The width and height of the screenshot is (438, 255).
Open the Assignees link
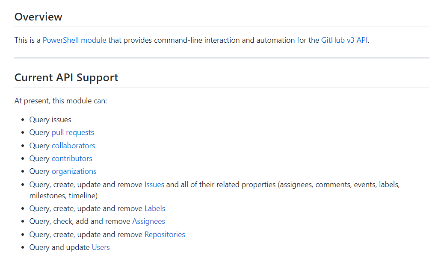(148, 222)
